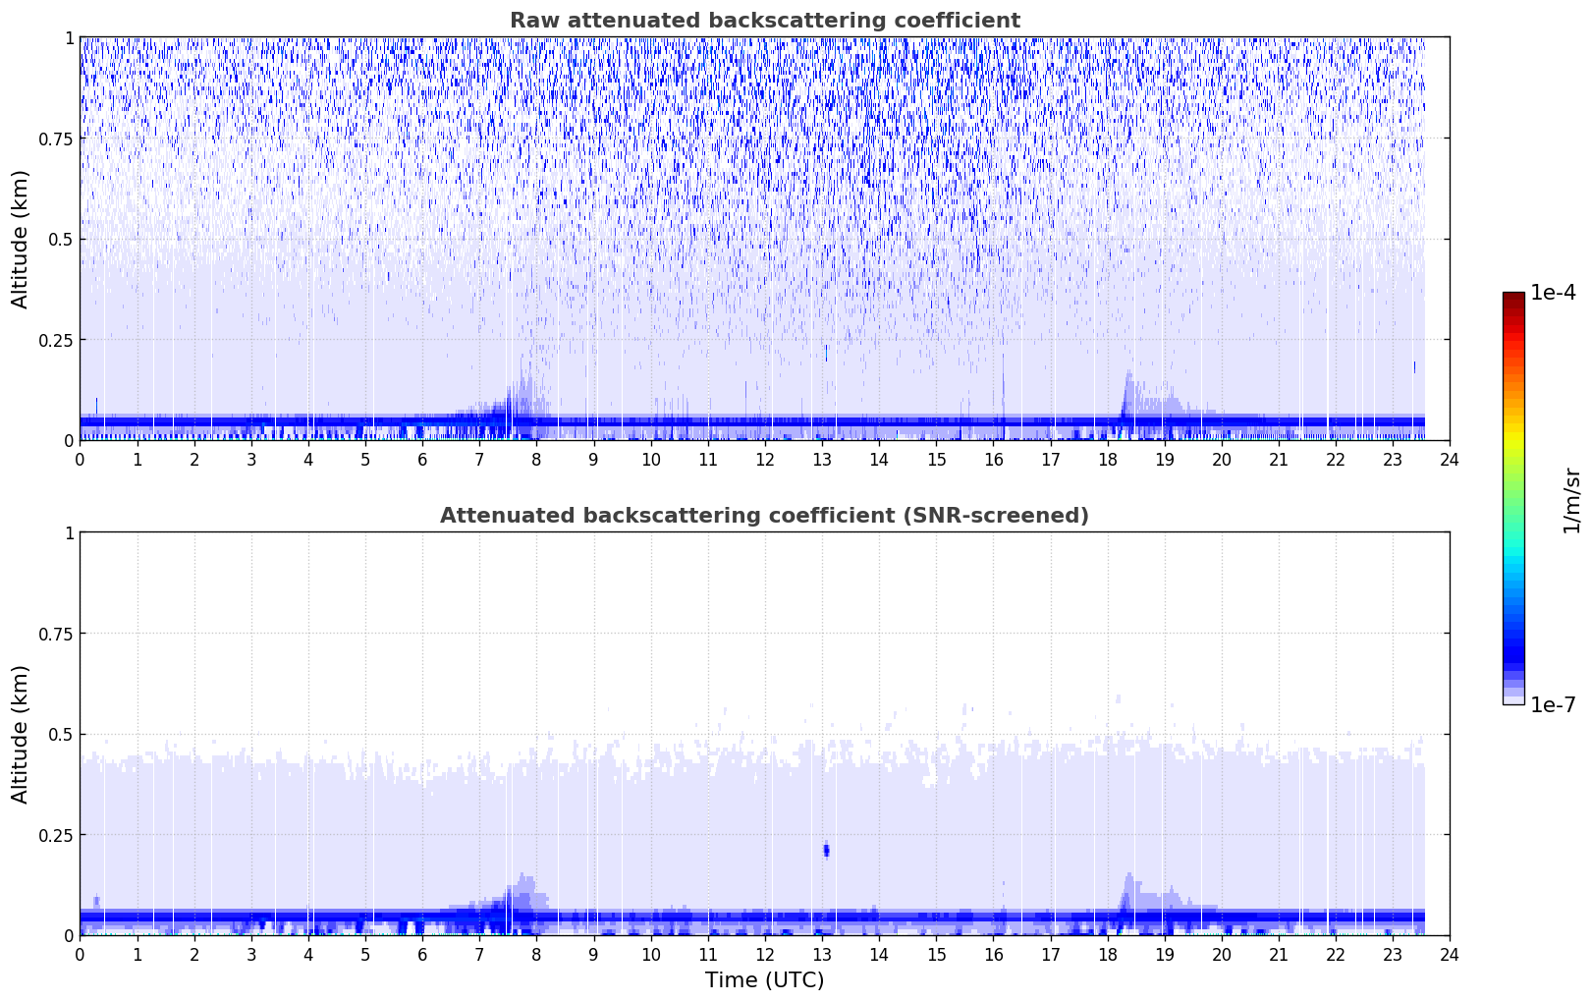Click the isolated blue spot near 13 UTC in the bottom plot
The height and width of the screenshot is (1002, 1592).
[826, 850]
